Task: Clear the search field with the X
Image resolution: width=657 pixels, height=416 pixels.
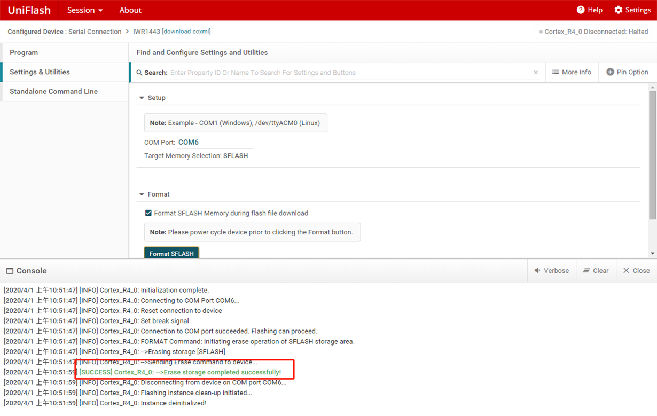Action: click(x=536, y=73)
